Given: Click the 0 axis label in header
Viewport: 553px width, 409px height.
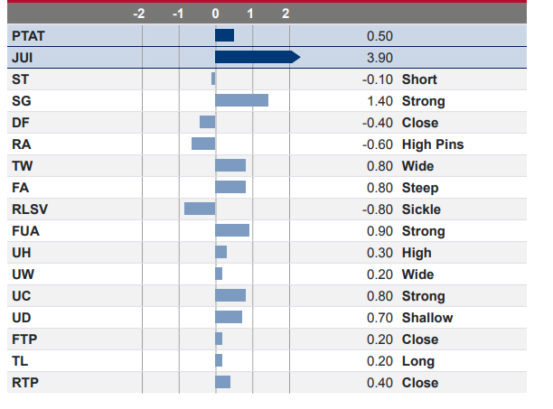Looking at the screenshot, I should 215,14.
